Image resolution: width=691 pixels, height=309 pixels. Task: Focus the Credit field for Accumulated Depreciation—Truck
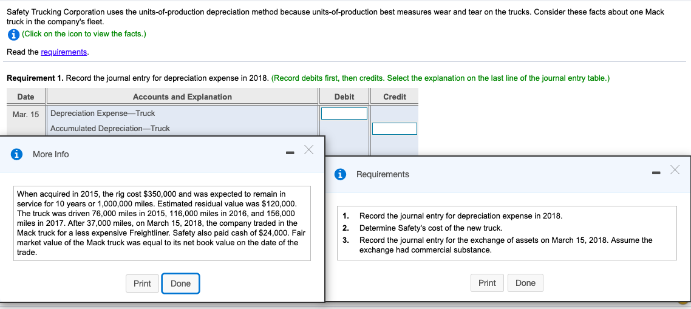(395, 129)
